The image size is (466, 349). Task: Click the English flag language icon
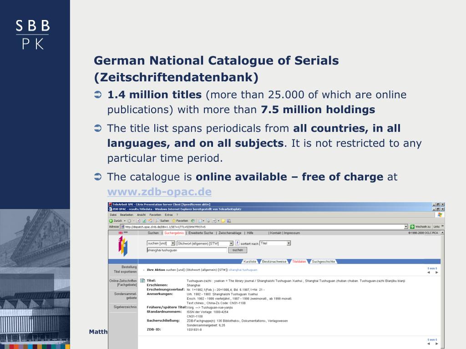pos(121,233)
